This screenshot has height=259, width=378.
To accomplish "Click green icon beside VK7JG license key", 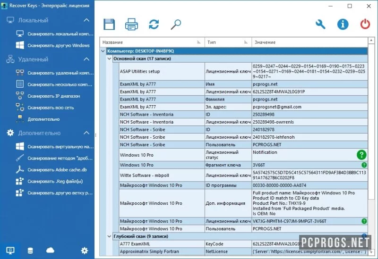I will coord(364,221).
